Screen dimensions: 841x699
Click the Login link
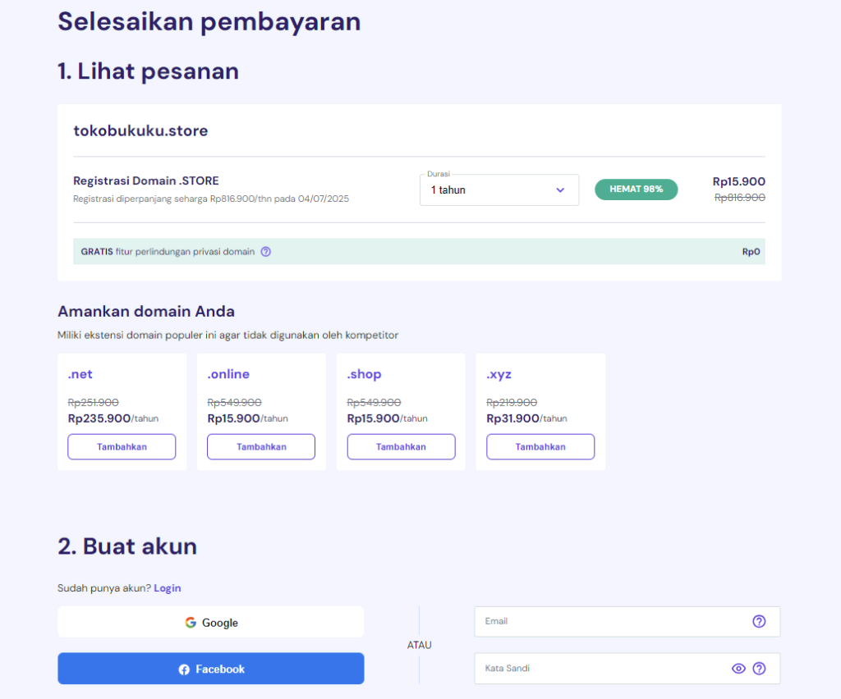pyautogui.click(x=168, y=588)
